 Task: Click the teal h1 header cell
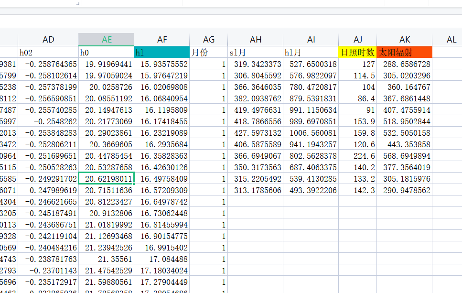pyautogui.click(x=162, y=52)
